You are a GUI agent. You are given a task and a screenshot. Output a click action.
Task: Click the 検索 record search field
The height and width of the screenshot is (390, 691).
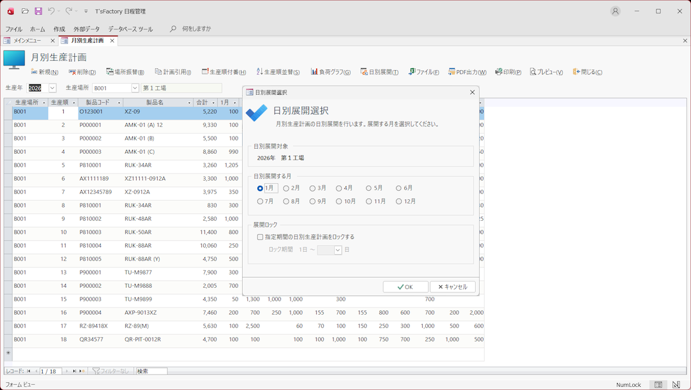point(151,371)
